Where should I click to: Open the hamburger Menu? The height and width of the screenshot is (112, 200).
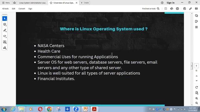point(6,3)
